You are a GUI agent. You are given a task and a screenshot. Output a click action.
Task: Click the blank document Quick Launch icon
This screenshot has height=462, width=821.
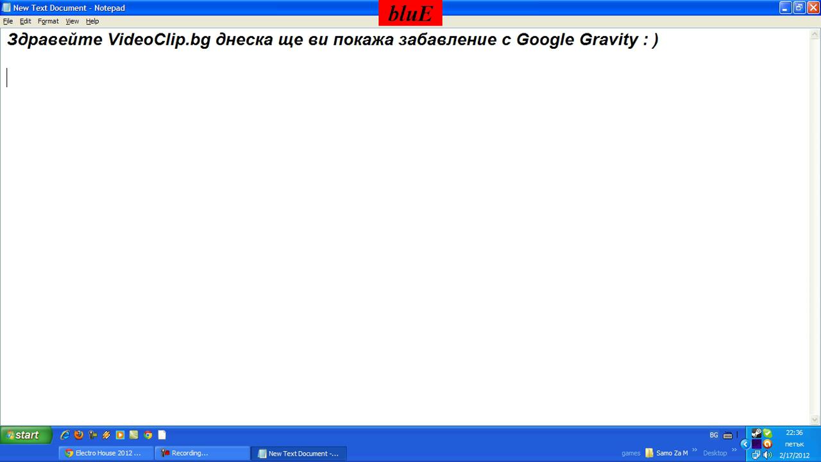pos(162,435)
